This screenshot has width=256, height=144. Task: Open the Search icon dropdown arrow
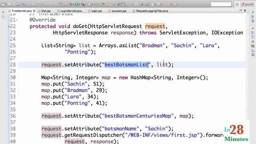(x=114, y=4)
